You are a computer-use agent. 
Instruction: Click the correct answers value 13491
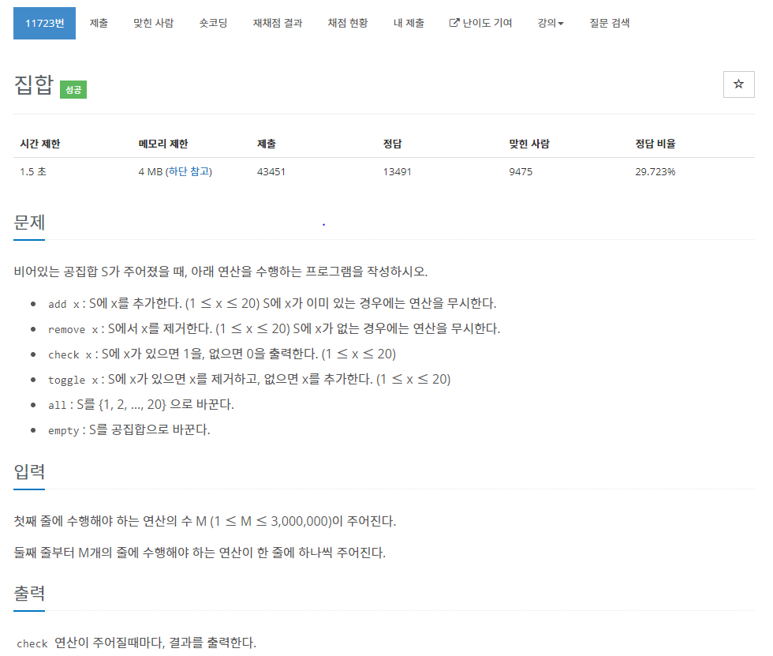(x=397, y=171)
